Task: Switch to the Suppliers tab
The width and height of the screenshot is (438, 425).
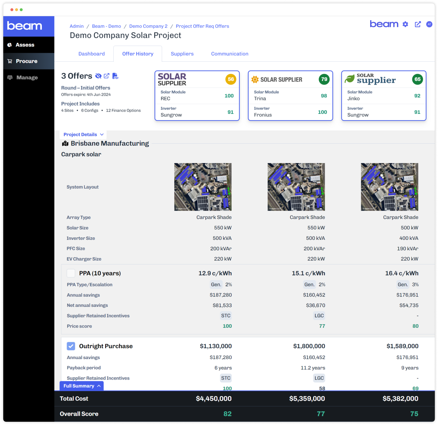Action: pos(182,54)
